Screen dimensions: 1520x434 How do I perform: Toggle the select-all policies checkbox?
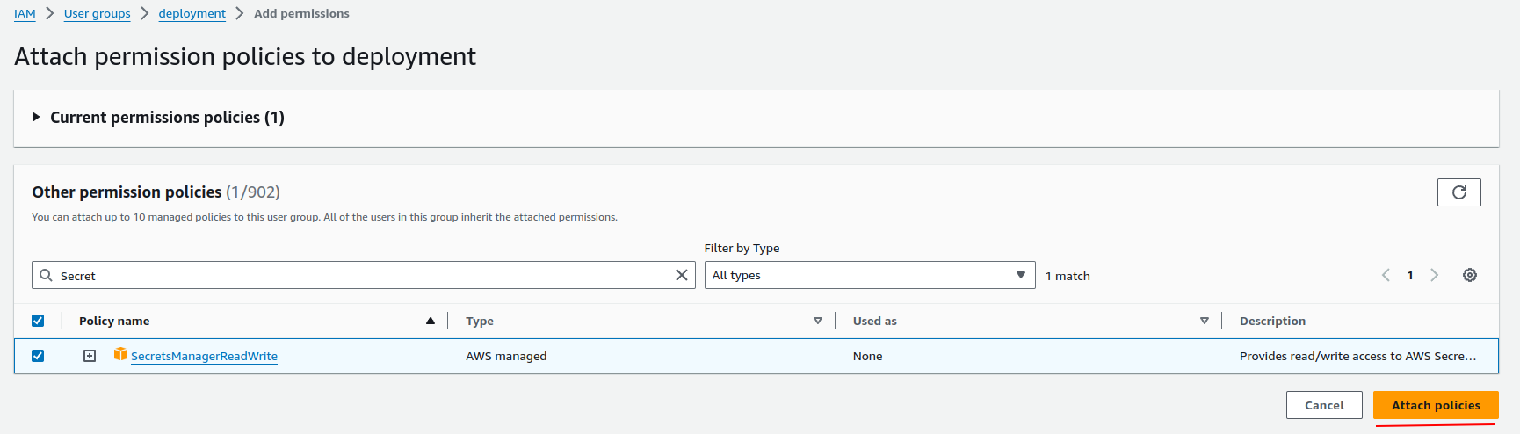[38, 321]
